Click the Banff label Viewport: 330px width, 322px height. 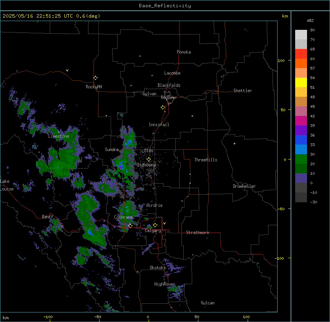[47, 217]
